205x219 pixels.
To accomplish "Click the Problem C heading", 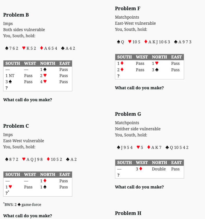I will [16, 126].
